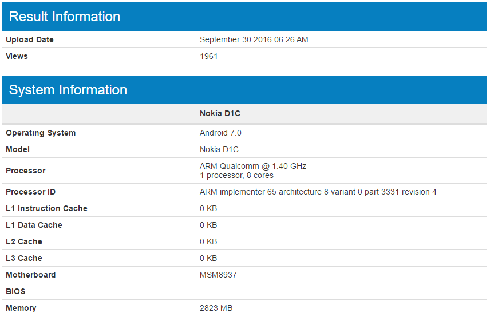Click the Android 7.0 value
Screen dimensions: 490x325
[220, 133]
